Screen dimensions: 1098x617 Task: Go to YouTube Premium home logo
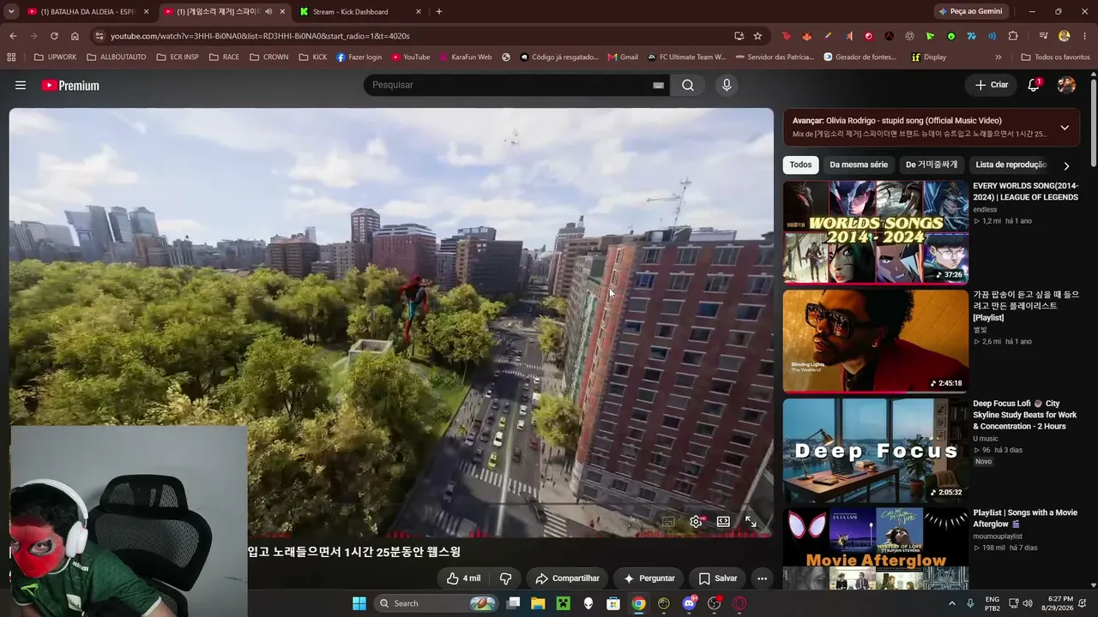(70, 85)
